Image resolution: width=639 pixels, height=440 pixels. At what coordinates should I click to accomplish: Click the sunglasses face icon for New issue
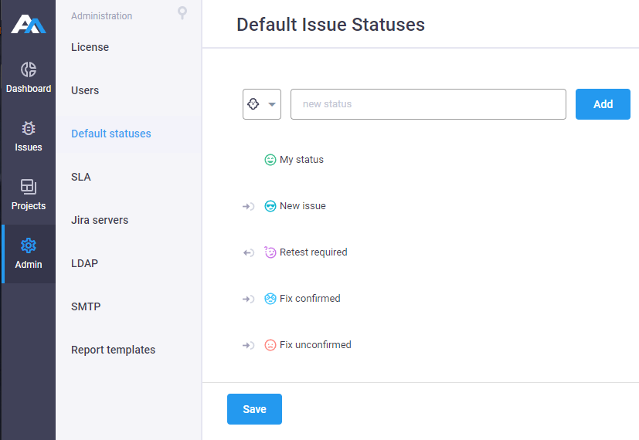pyautogui.click(x=270, y=206)
